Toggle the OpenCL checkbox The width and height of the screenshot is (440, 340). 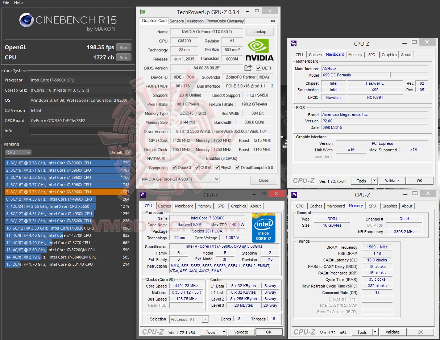point(174,168)
